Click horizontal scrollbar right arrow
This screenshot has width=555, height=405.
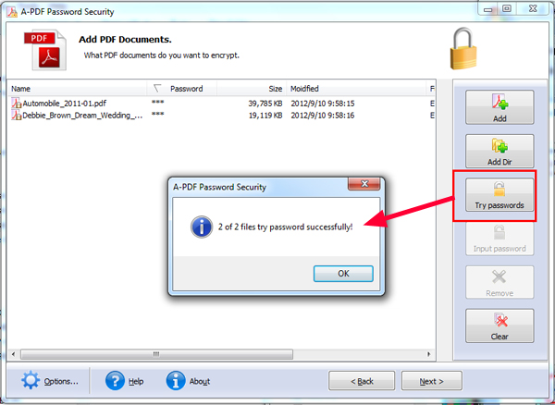pyautogui.click(x=429, y=354)
